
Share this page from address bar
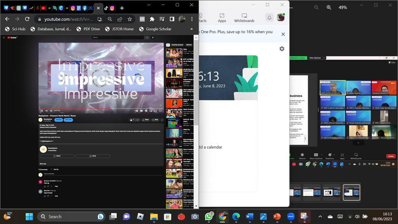click(119, 19)
